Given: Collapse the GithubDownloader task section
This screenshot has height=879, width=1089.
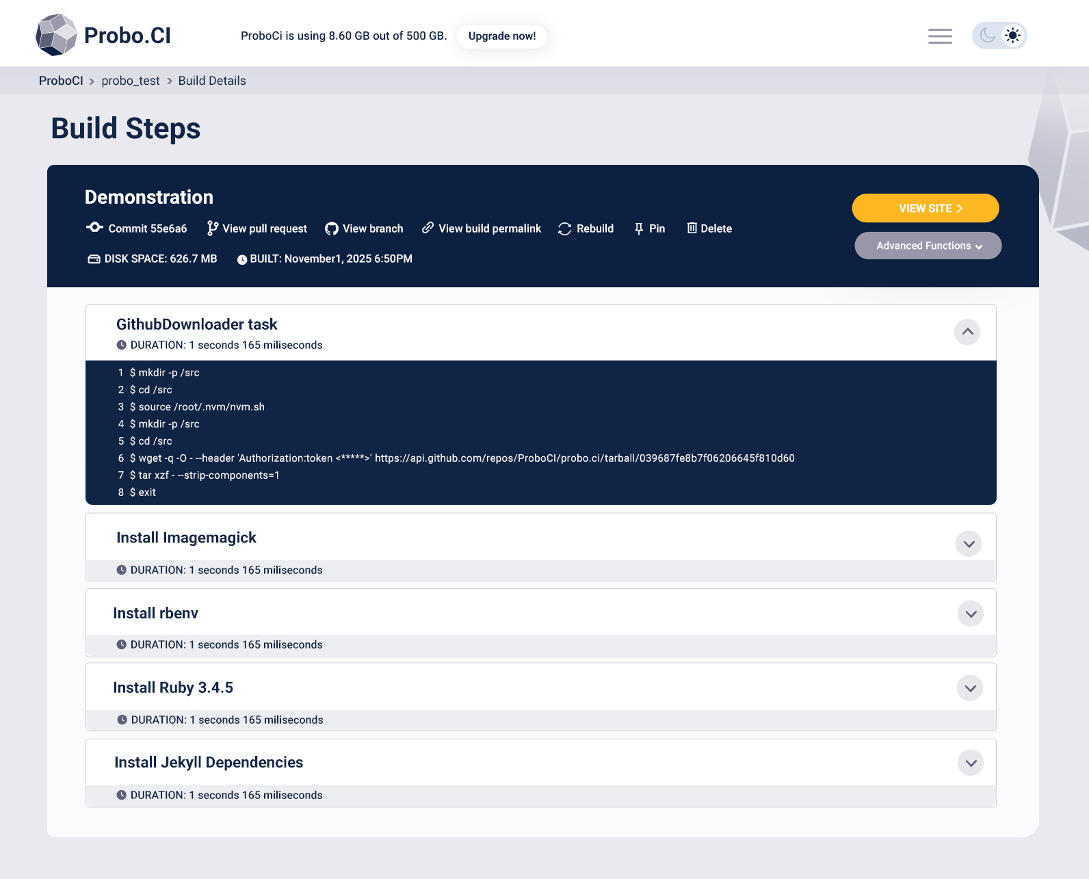Looking at the screenshot, I should coord(967,332).
